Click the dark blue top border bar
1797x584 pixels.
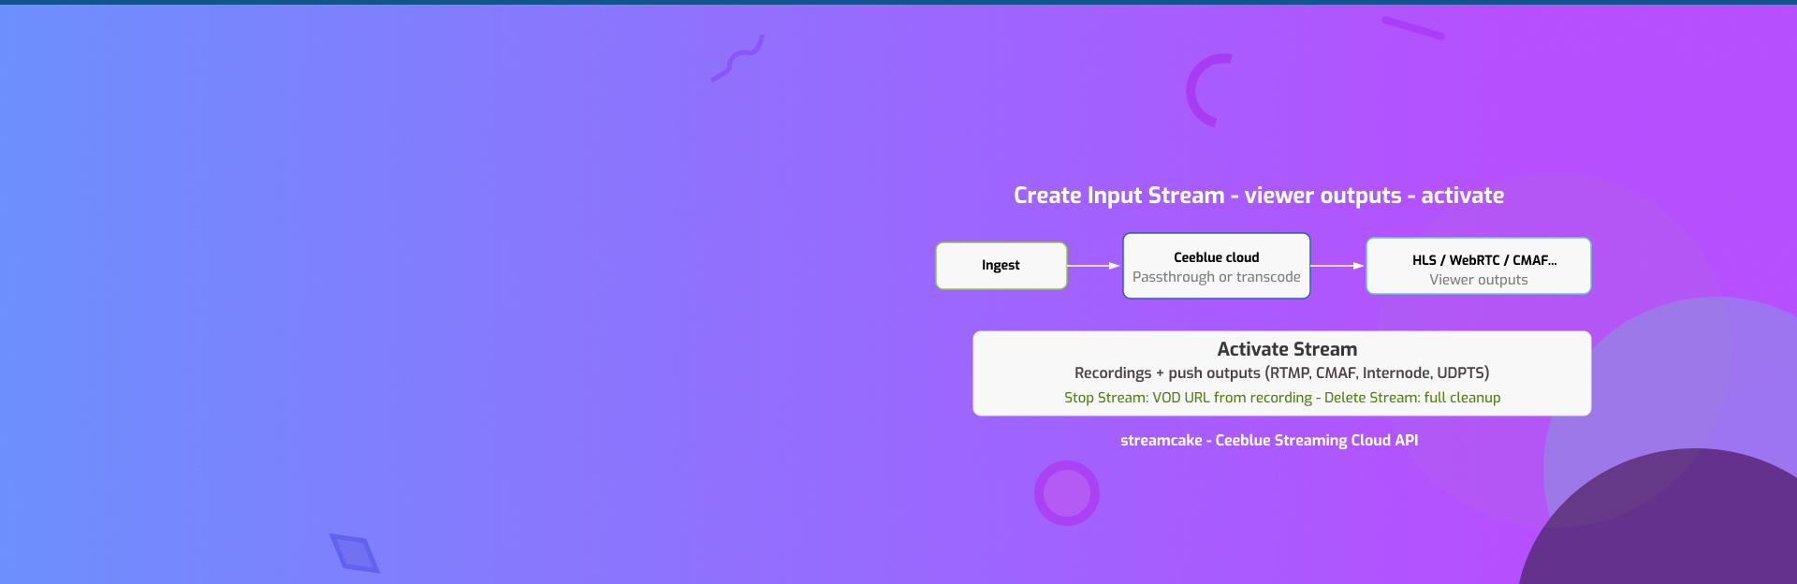point(898,2)
